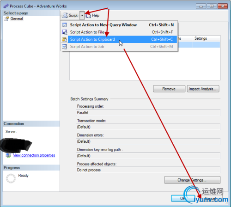Click the Select a page header
This screenshot has width=231, height=207.
(x=16, y=13)
